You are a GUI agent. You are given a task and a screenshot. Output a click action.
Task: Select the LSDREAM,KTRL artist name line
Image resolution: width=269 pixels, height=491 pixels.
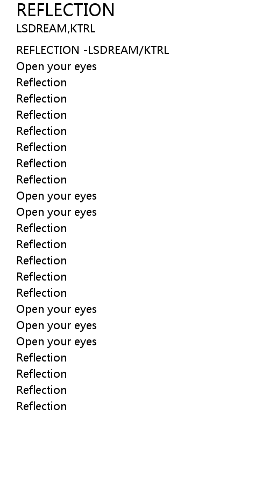(x=56, y=29)
